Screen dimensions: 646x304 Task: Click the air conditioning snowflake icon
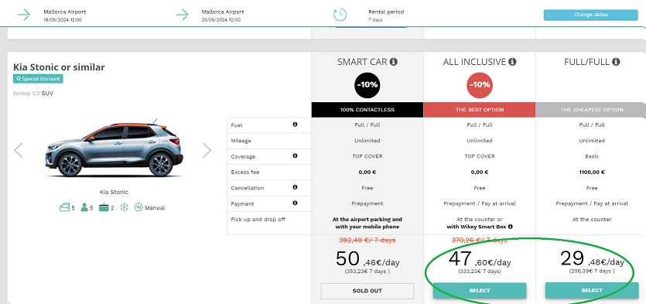tap(124, 207)
